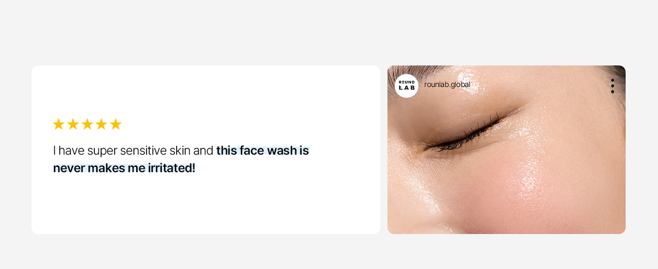
Task: Open the three-dot more options menu
Action: [612, 86]
